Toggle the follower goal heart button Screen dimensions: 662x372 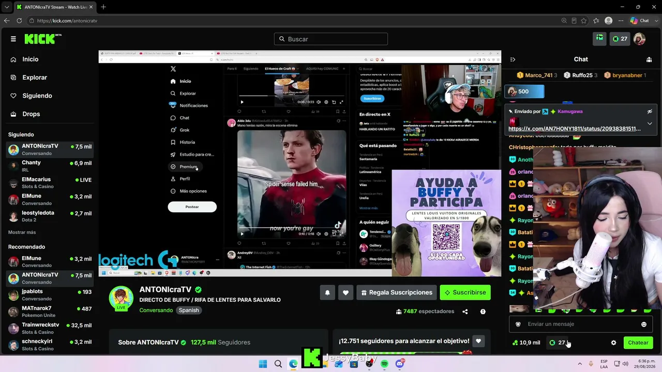(x=478, y=341)
